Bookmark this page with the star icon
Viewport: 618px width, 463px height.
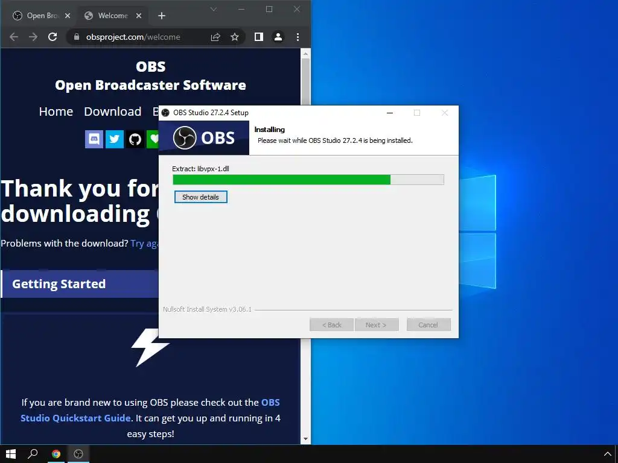coord(235,37)
